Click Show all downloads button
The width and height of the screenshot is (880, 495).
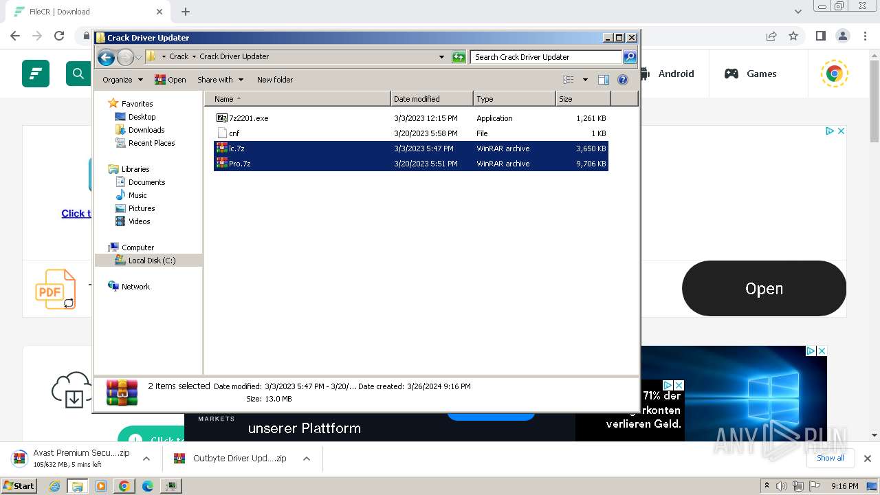tap(830, 458)
